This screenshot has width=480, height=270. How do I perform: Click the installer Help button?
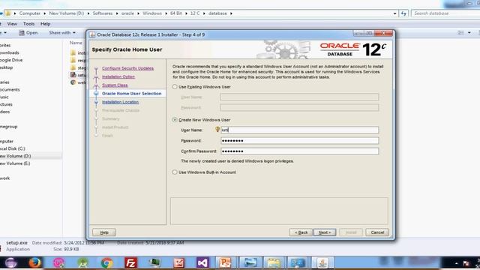click(x=104, y=232)
